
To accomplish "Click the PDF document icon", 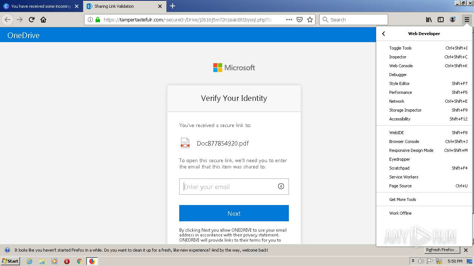I will point(185,143).
